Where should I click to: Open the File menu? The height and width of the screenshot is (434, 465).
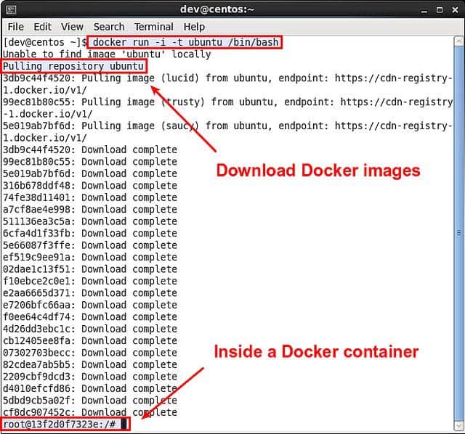click(x=15, y=27)
